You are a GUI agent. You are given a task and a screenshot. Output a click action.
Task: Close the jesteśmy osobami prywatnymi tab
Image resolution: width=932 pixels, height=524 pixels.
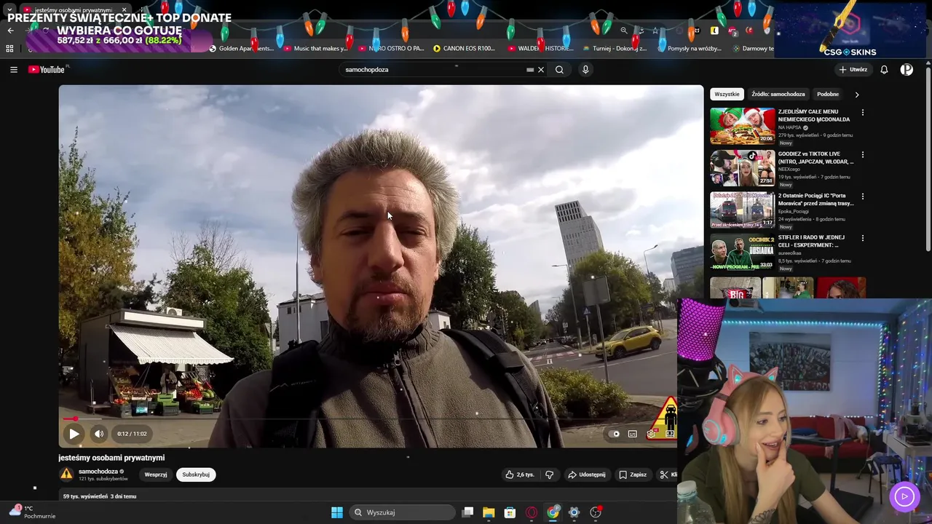point(124,10)
